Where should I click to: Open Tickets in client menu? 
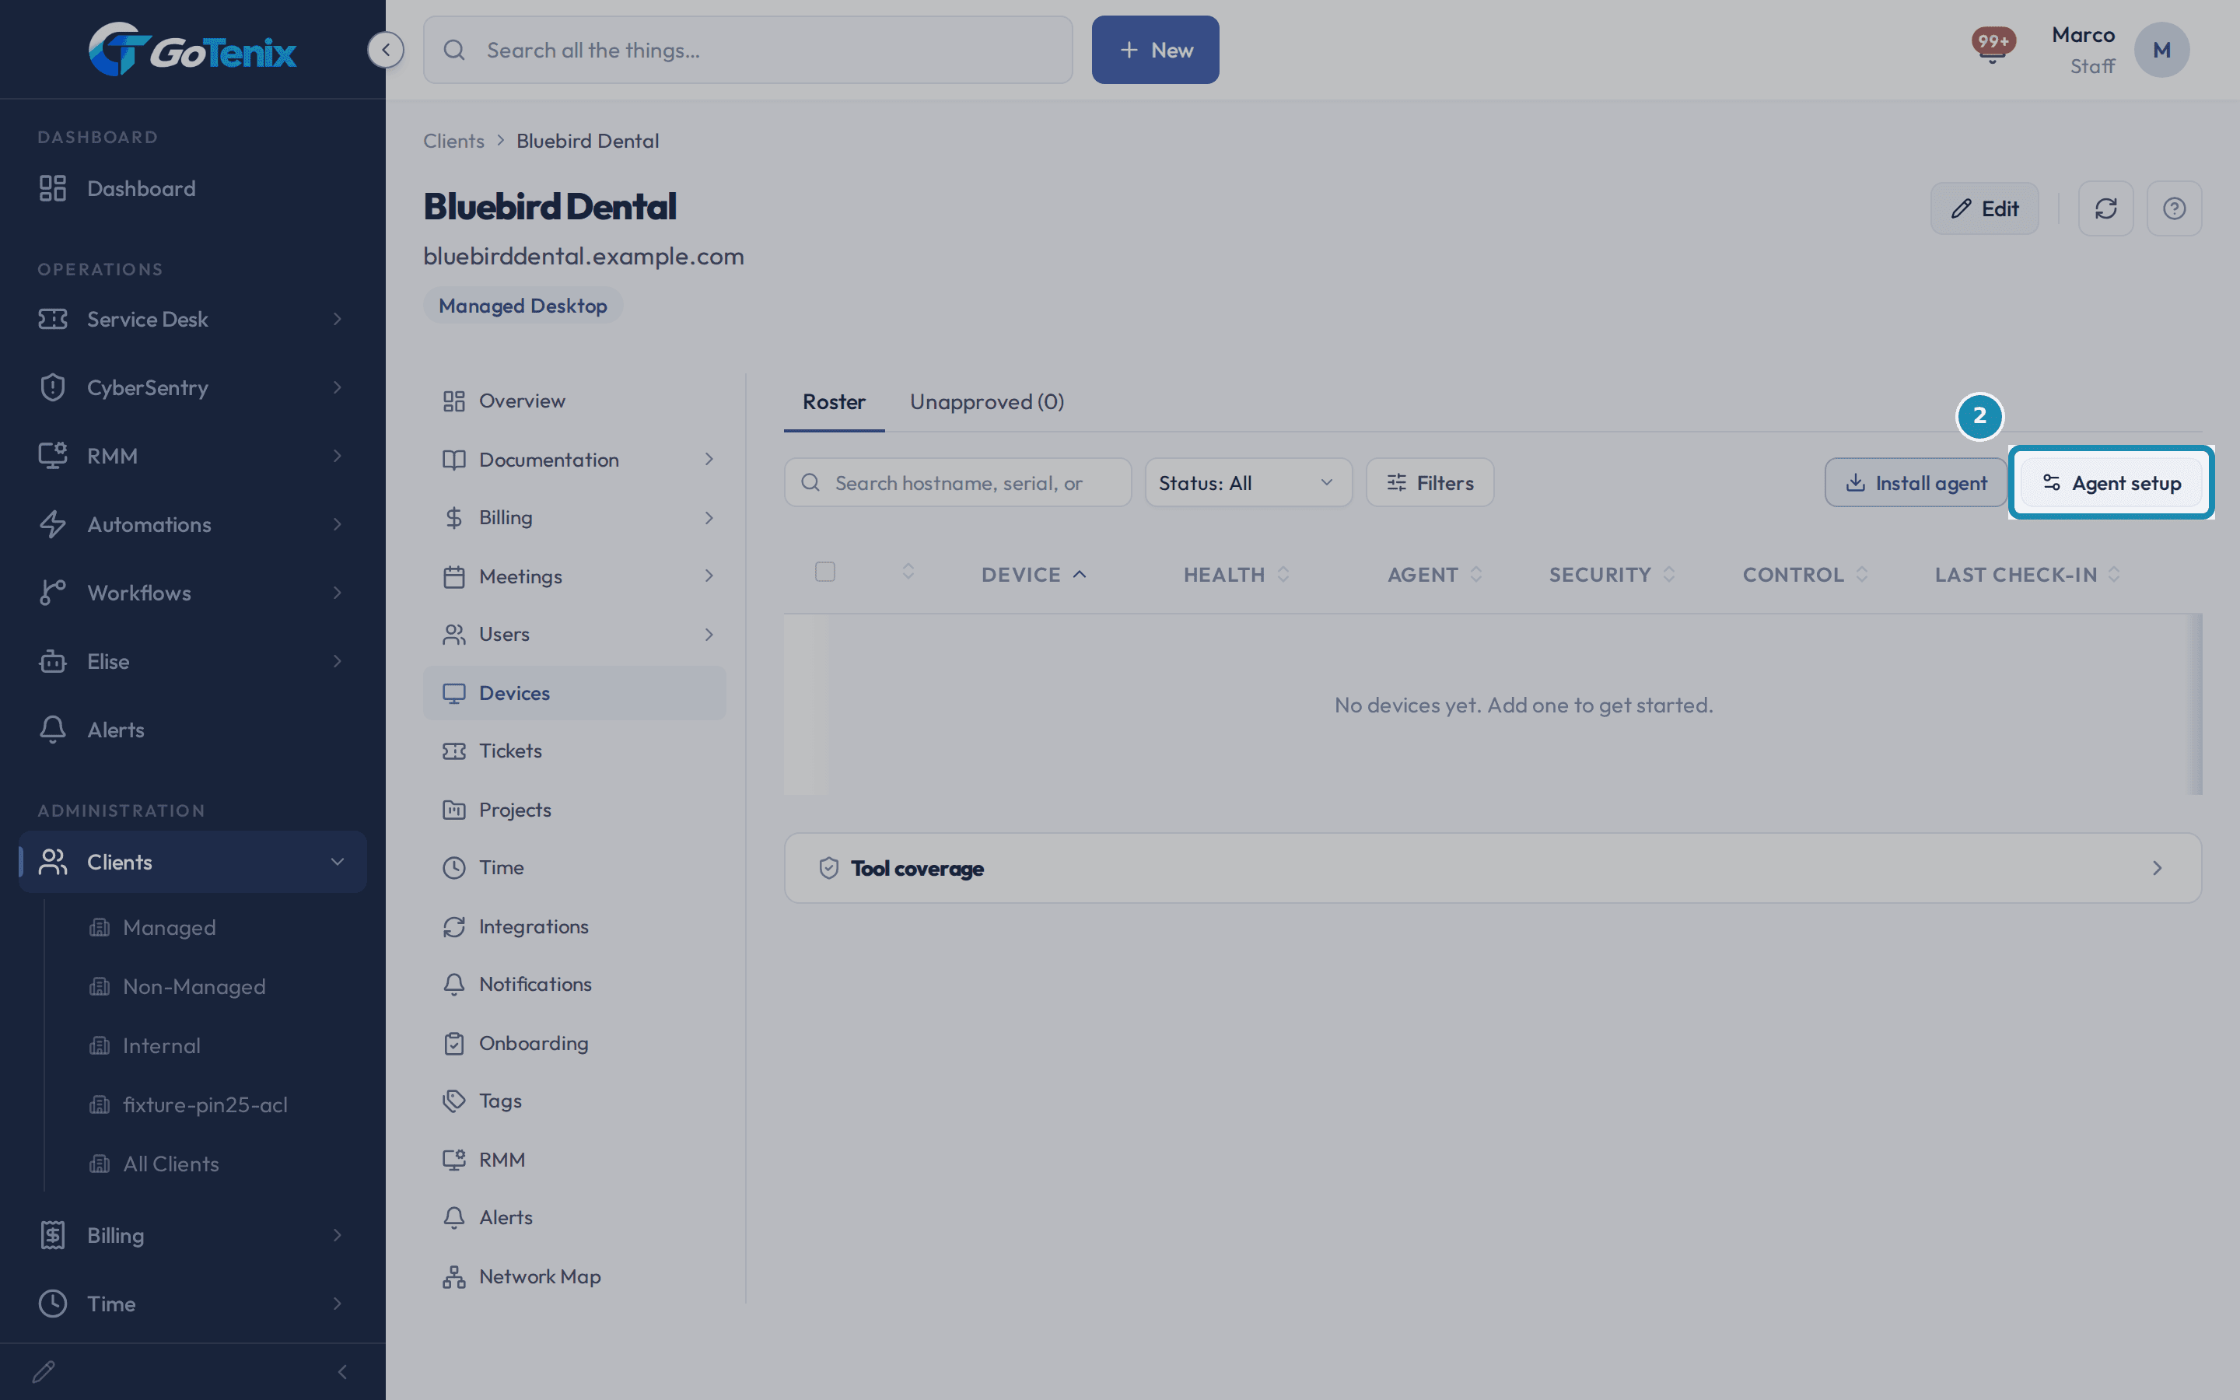click(x=574, y=750)
